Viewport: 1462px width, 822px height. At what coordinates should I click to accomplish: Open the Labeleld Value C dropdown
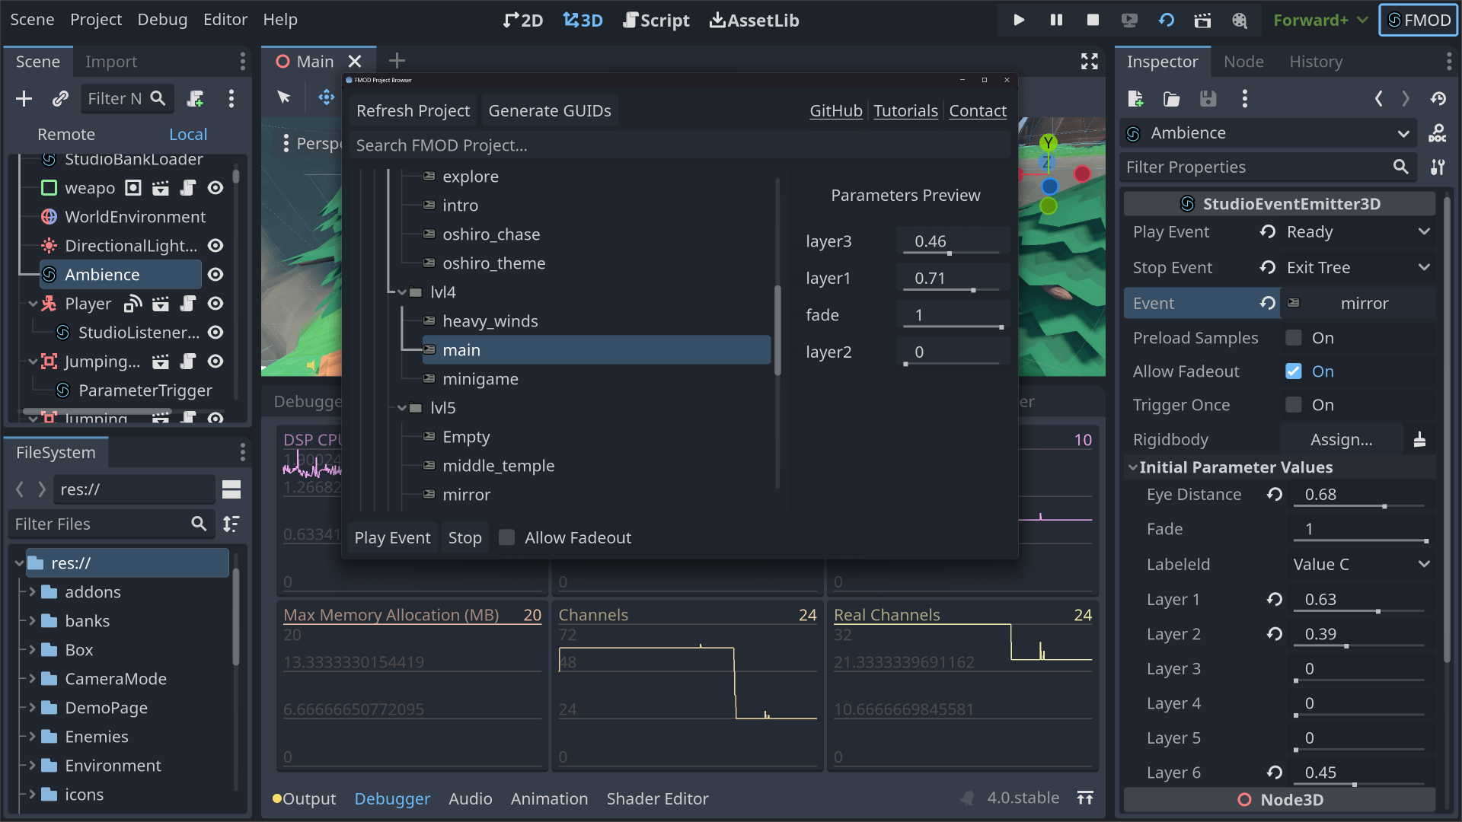click(1361, 564)
